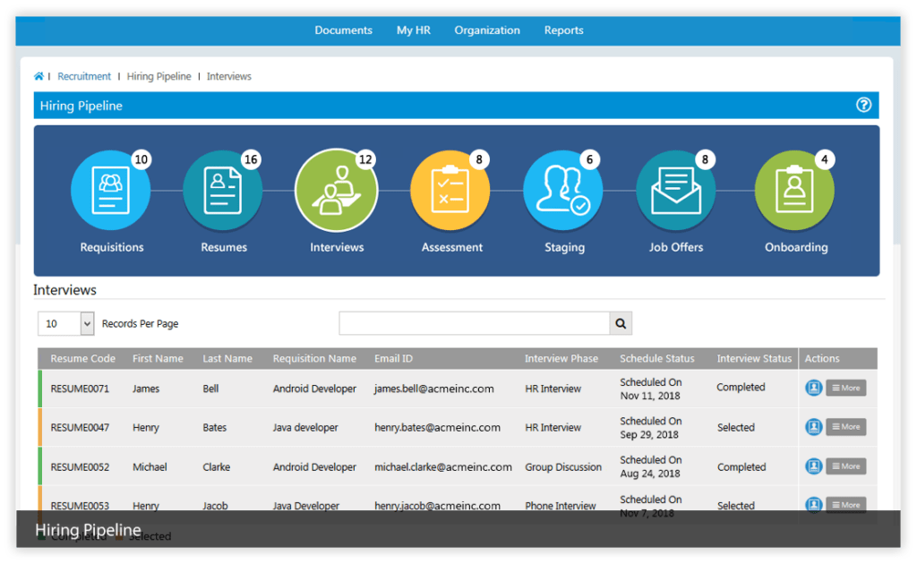Click the Job Offers envelope icon

point(676,189)
